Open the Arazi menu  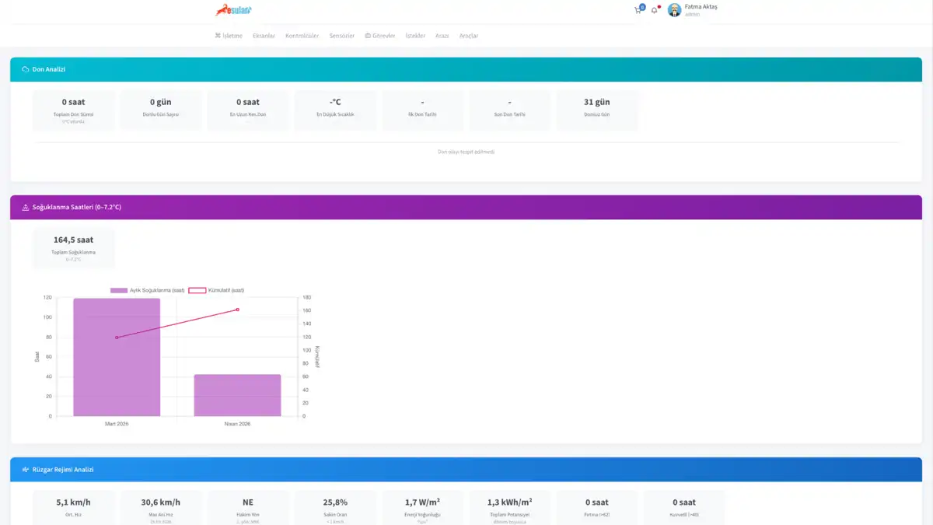click(x=442, y=36)
